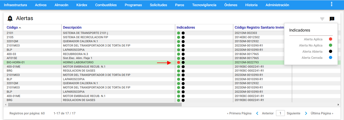Open the Historia menu
This screenshot has height=120, width=344.
click(252, 5)
